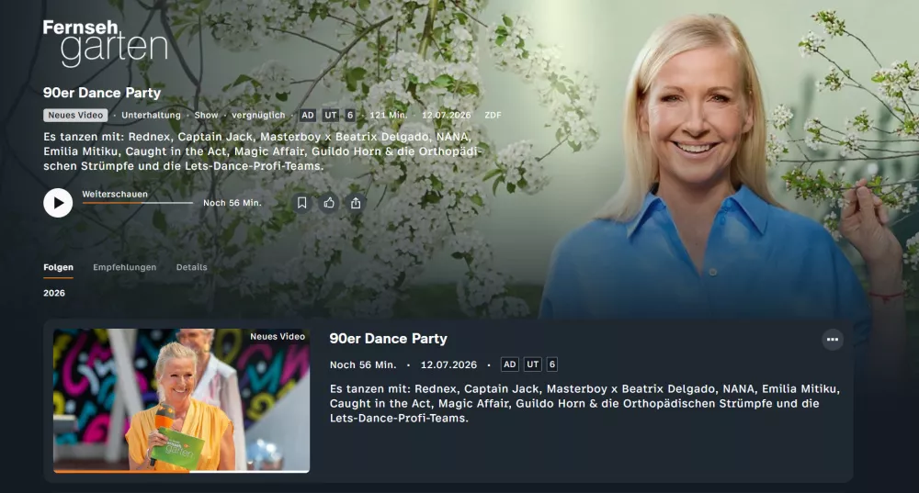Select the 2026 season label

tap(54, 293)
